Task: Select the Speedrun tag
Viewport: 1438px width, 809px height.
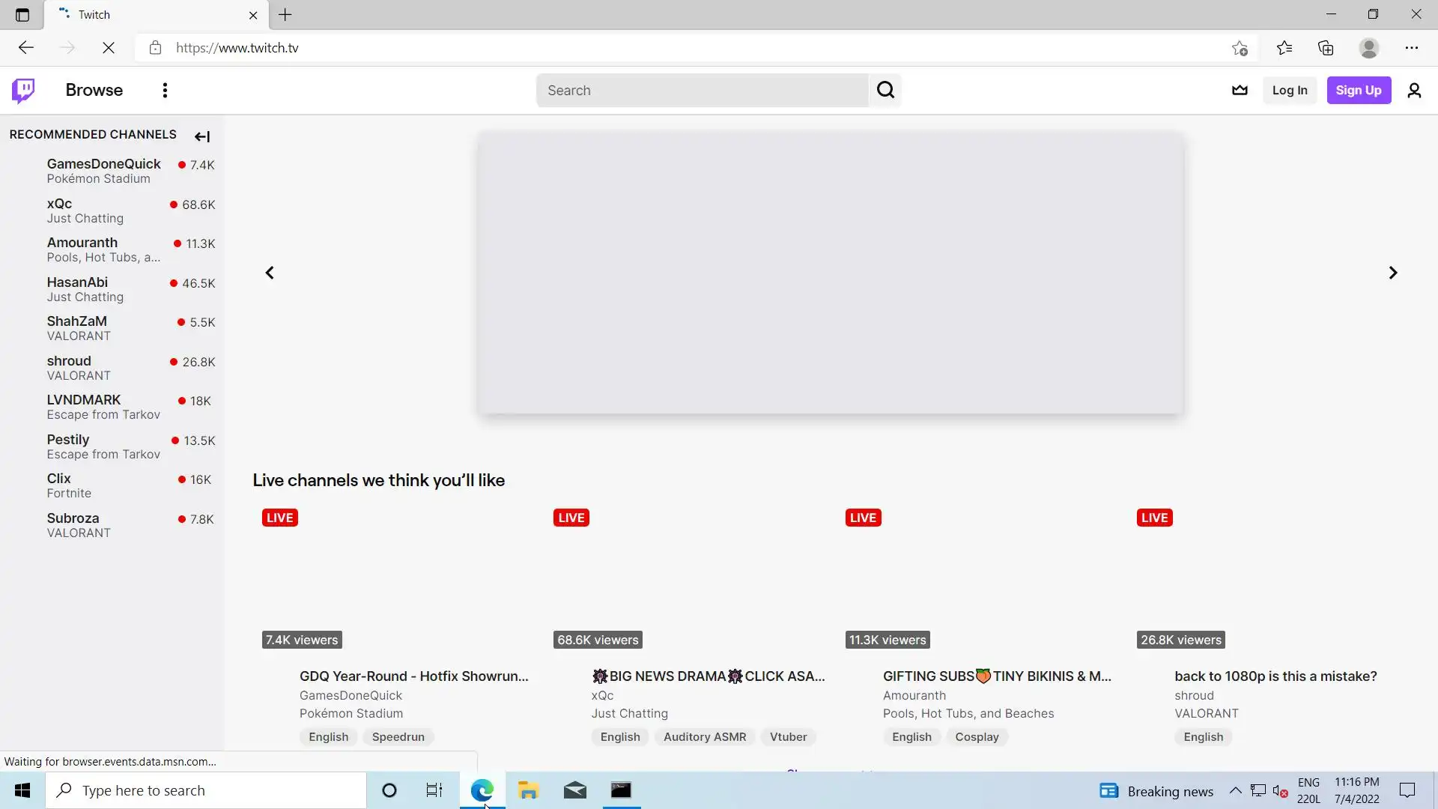Action: (398, 737)
